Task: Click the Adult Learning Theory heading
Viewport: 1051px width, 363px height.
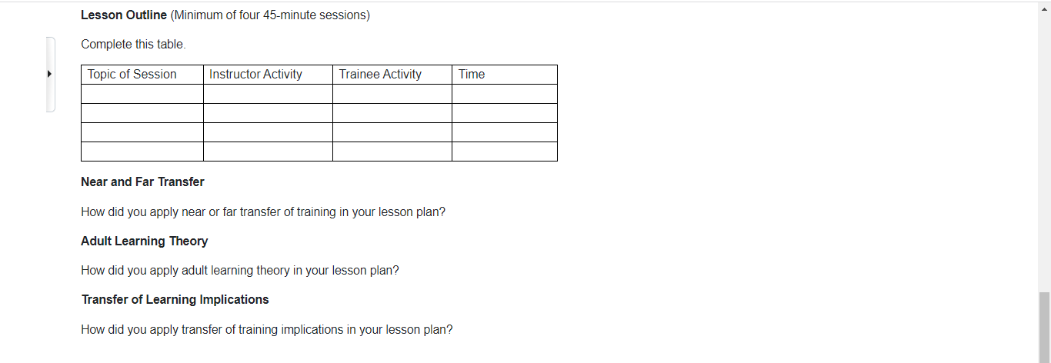Action: click(144, 241)
